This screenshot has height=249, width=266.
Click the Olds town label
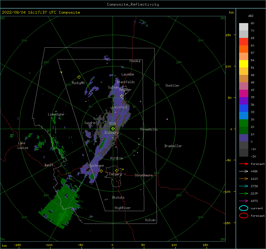coord(113,123)
